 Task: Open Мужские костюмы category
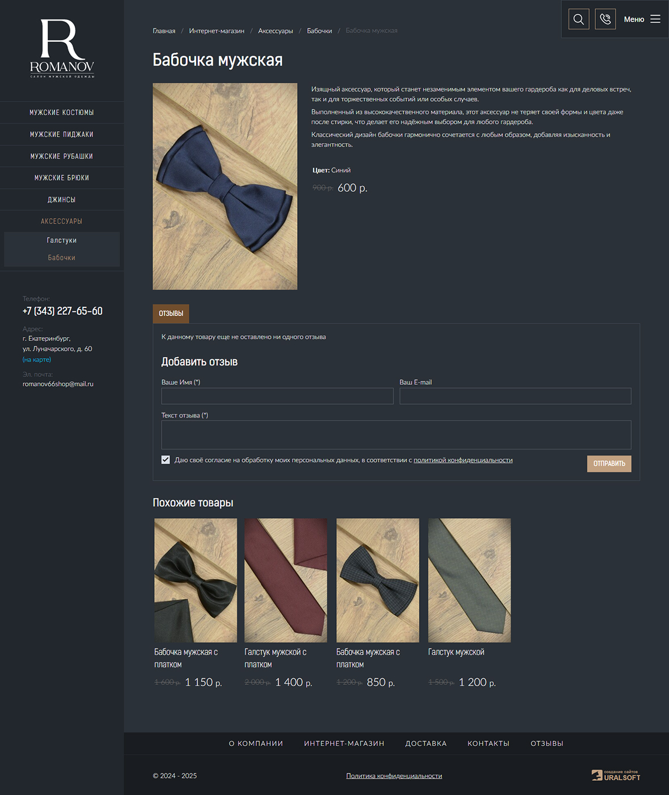62,112
